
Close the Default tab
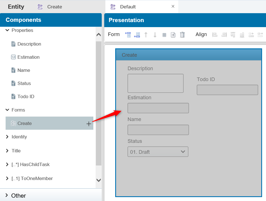[x=173, y=6]
